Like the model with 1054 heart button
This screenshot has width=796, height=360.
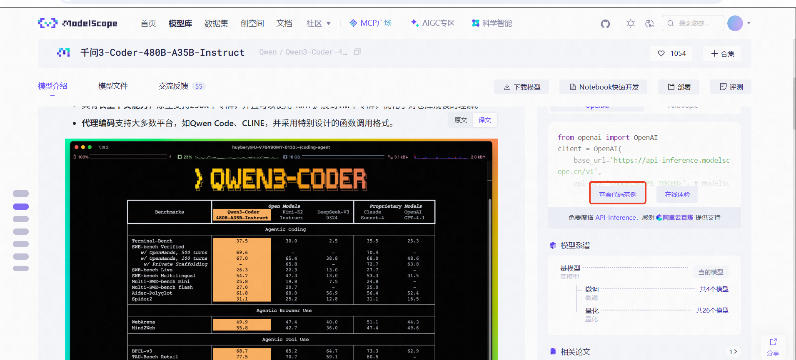671,53
